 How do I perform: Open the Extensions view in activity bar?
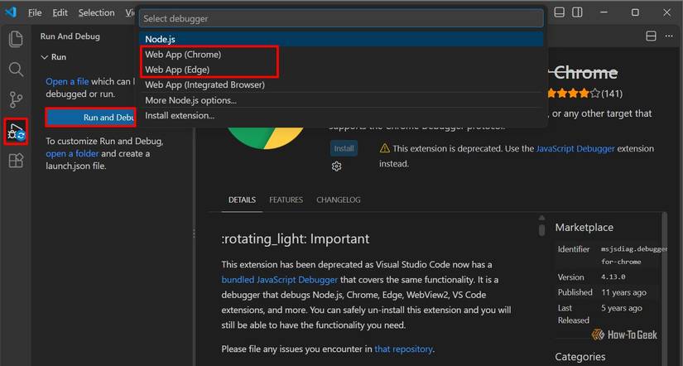pyautogui.click(x=16, y=161)
